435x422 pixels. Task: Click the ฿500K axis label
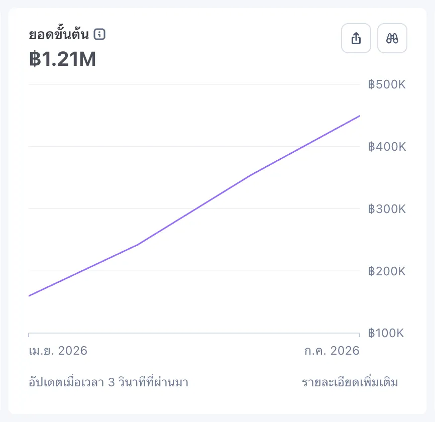click(387, 84)
